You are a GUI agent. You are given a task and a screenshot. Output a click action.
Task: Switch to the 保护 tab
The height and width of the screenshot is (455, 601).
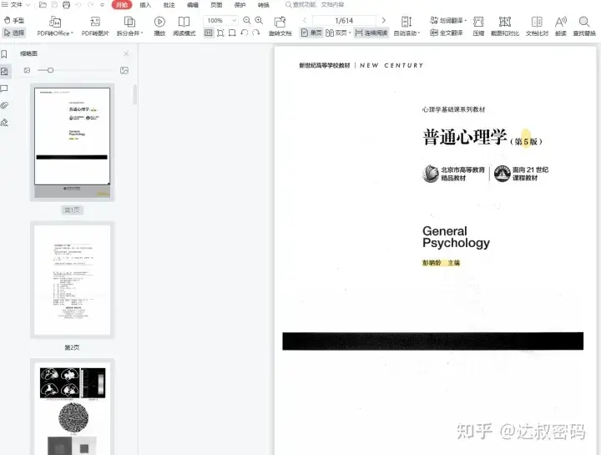[240, 5]
